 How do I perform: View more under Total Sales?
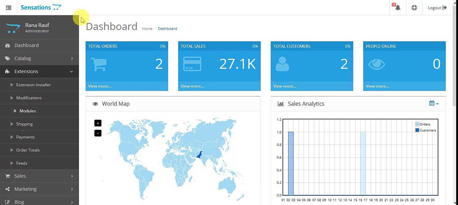[192, 86]
